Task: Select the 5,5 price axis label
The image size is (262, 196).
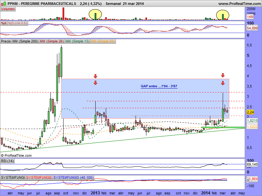Action: (x=250, y=45)
